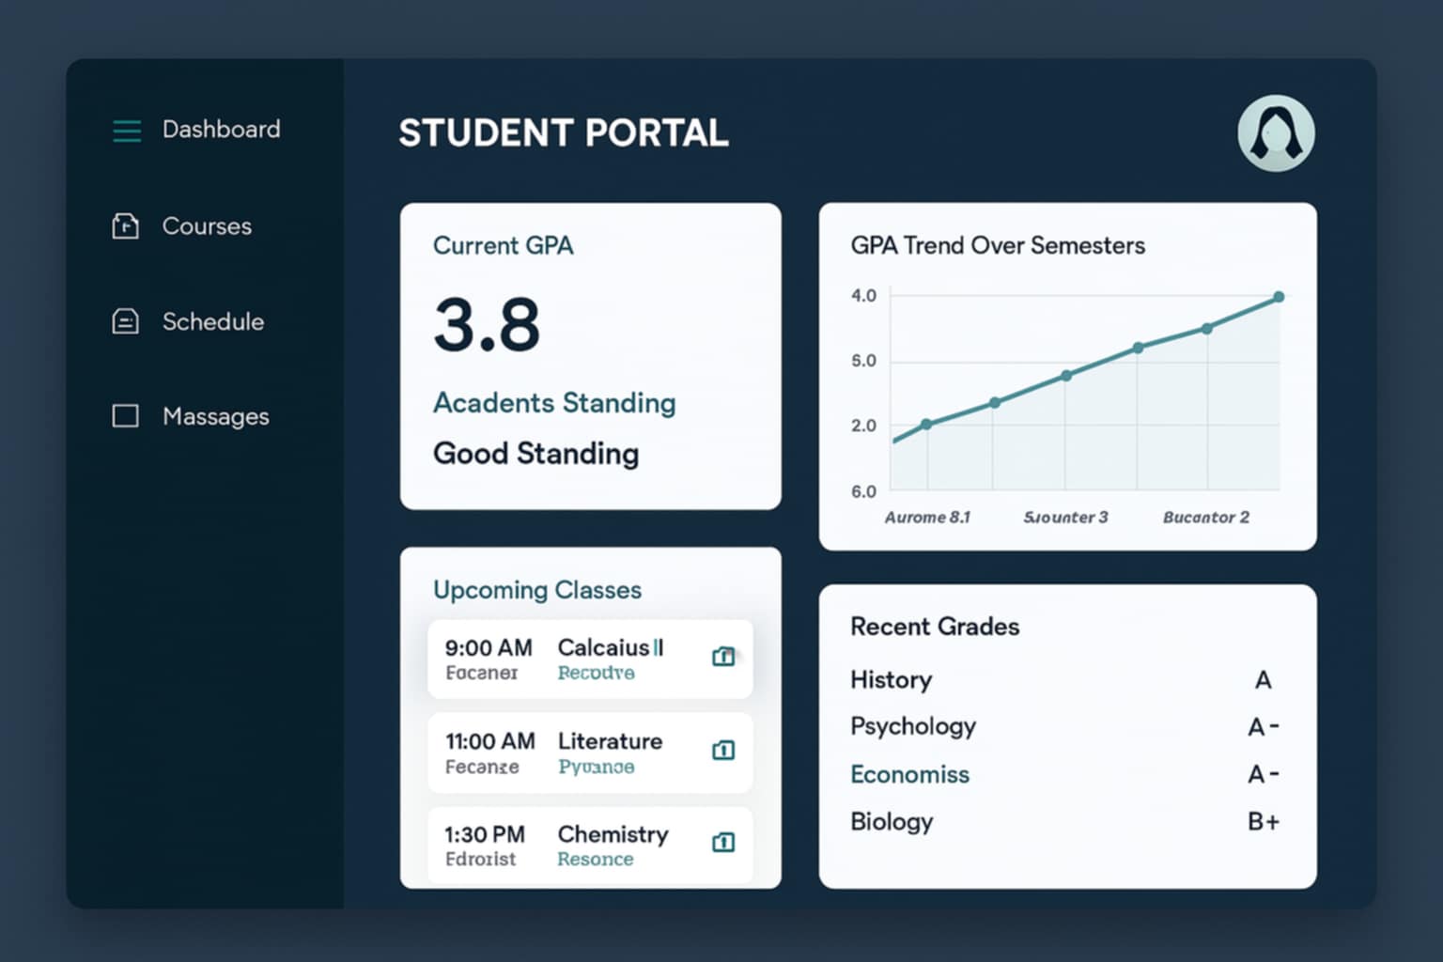Open the Courses section from sidebar

tap(207, 225)
